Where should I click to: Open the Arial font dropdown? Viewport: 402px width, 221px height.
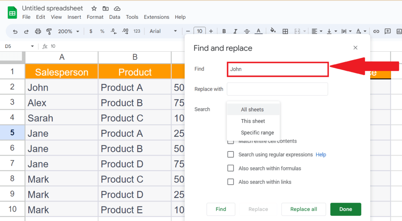[163, 31]
